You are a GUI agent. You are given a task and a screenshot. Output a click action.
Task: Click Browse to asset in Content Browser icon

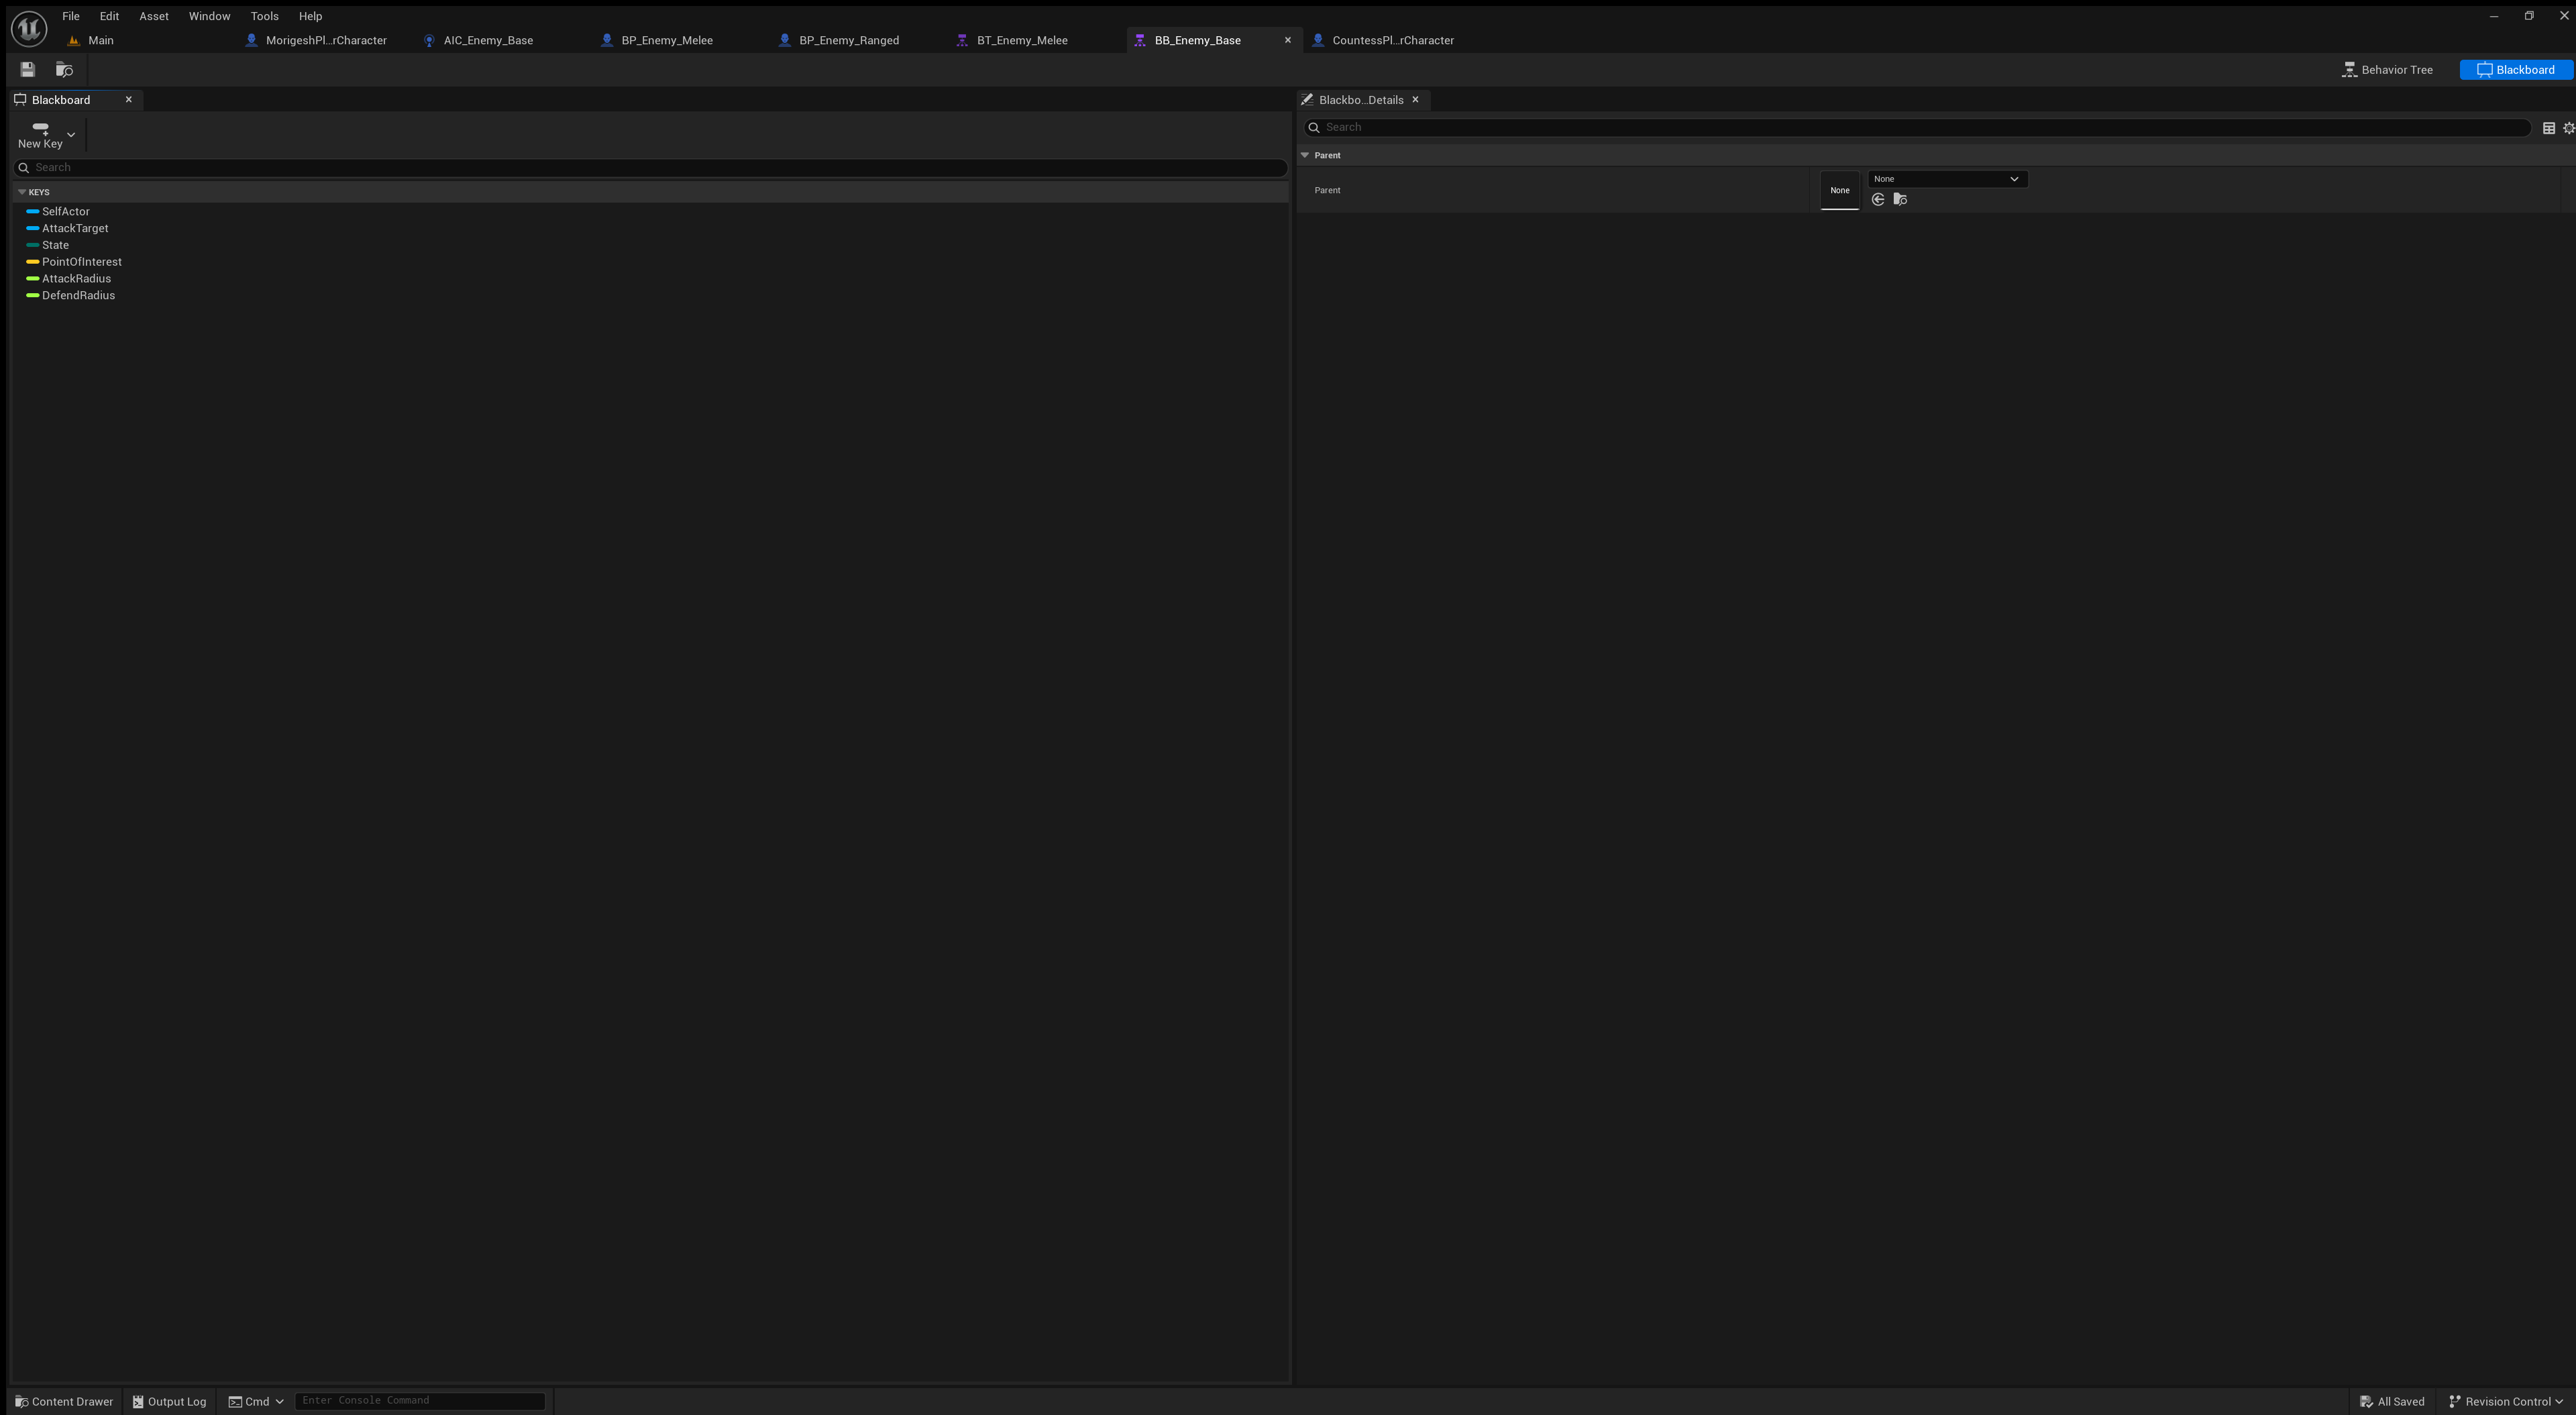[x=64, y=70]
